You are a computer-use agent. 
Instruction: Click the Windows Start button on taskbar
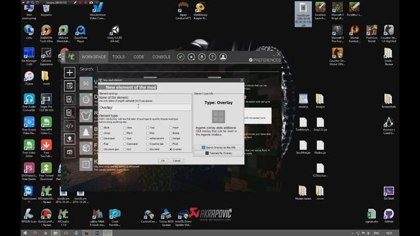click(x=25, y=233)
